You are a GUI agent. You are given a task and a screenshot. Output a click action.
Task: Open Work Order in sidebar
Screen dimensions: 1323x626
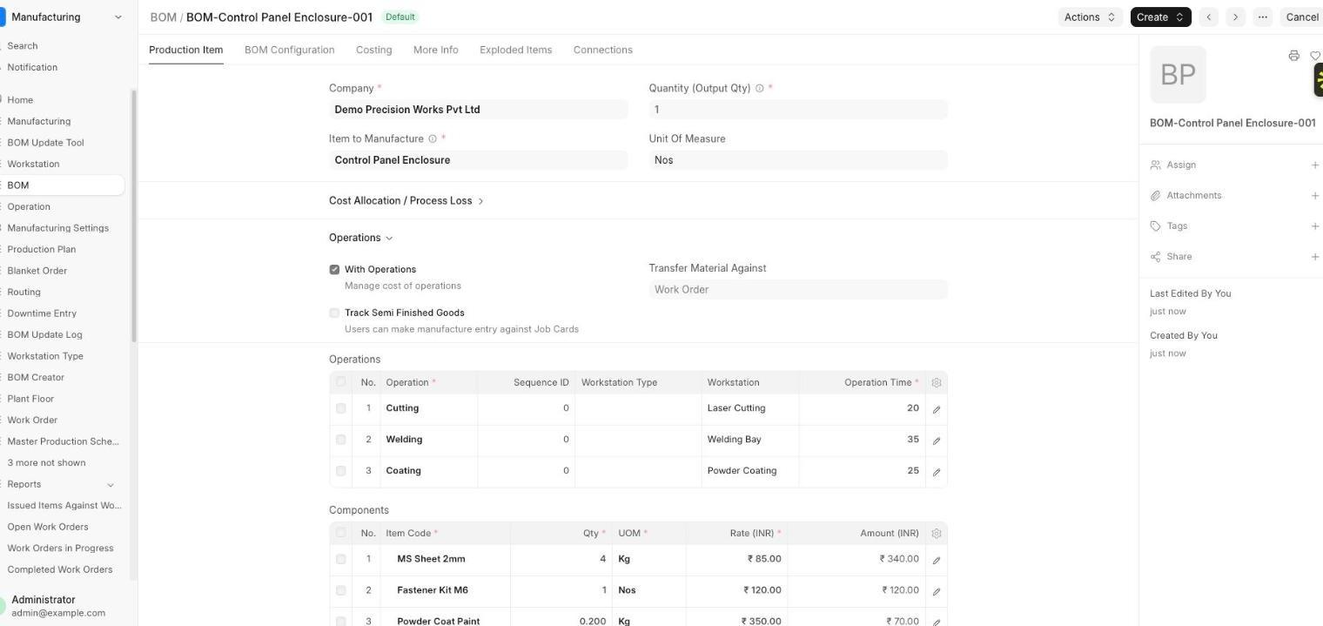tap(32, 420)
